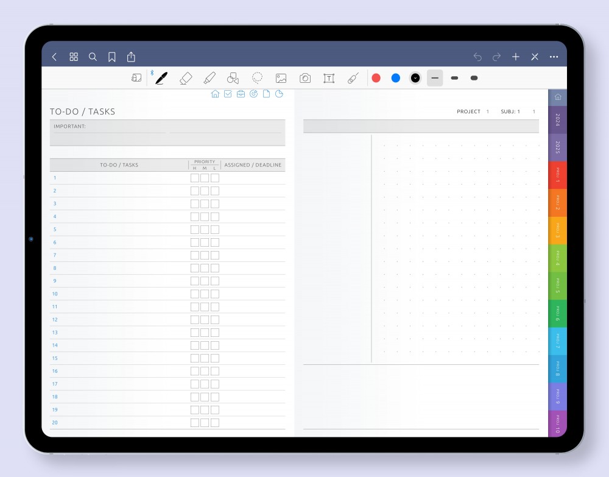Select the Lasso tool
The image size is (609, 477).
pos(257,78)
